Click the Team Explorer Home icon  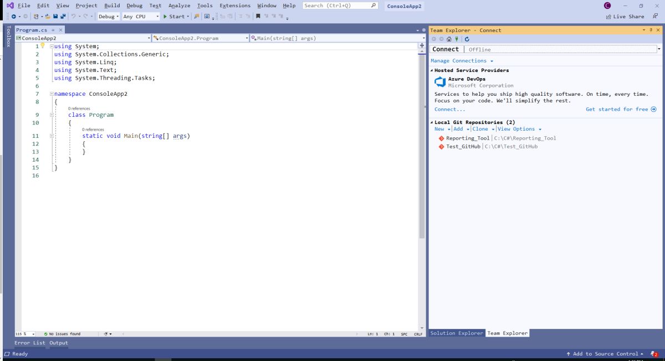coord(448,39)
